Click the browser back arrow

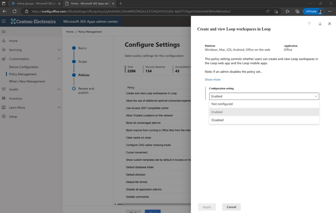pyautogui.click(x=4, y=11)
